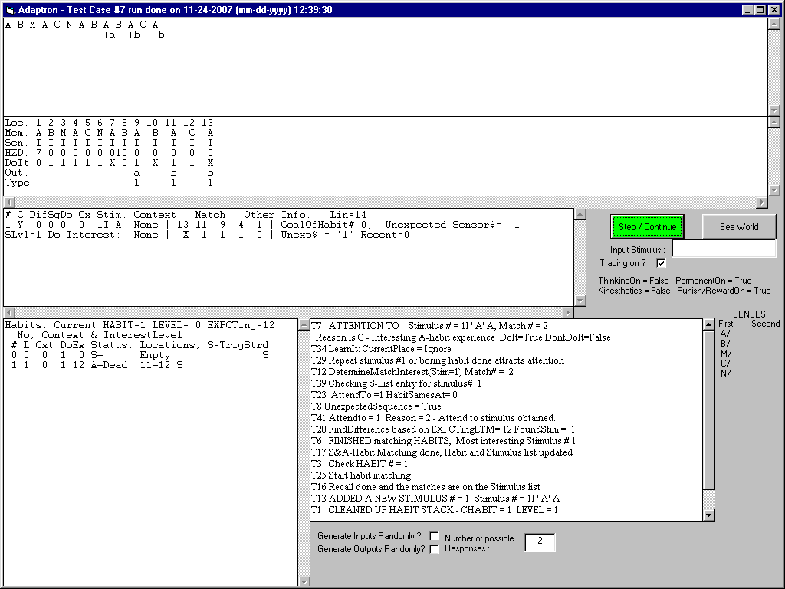This screenshot has height=589, width=785.
Task: Click the '+a +b b' output line
Action: point(133,35)
